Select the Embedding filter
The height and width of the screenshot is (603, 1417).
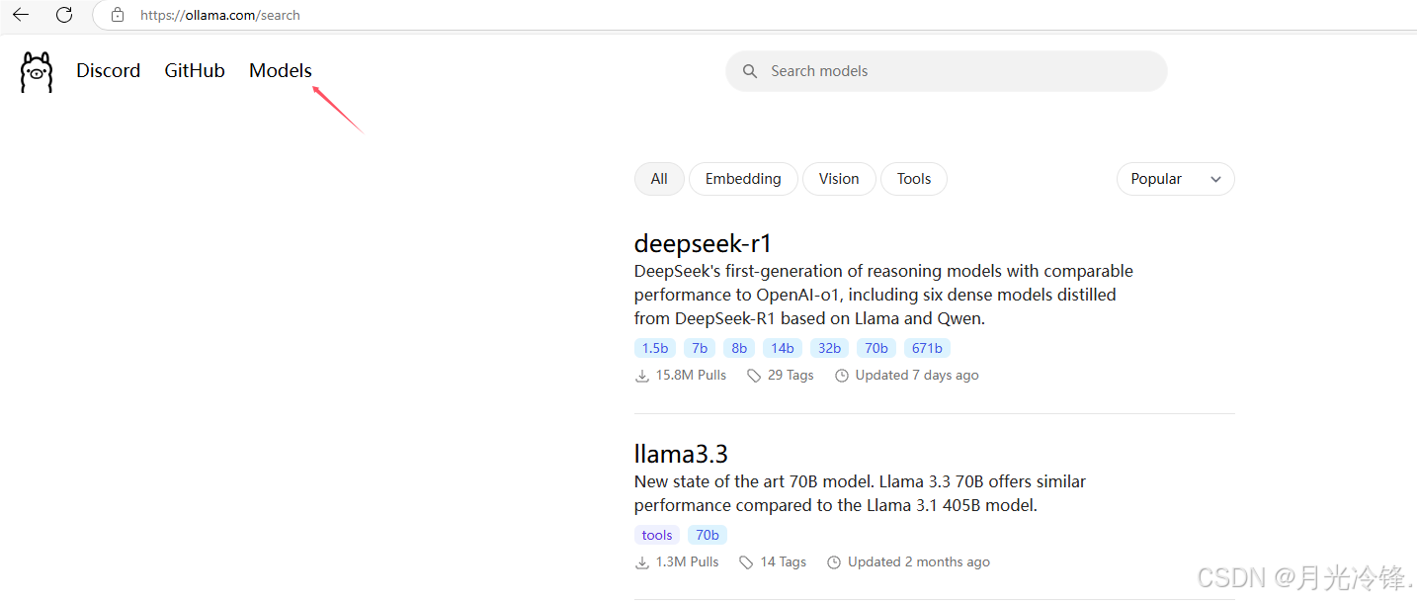click(x=743, y=179)
